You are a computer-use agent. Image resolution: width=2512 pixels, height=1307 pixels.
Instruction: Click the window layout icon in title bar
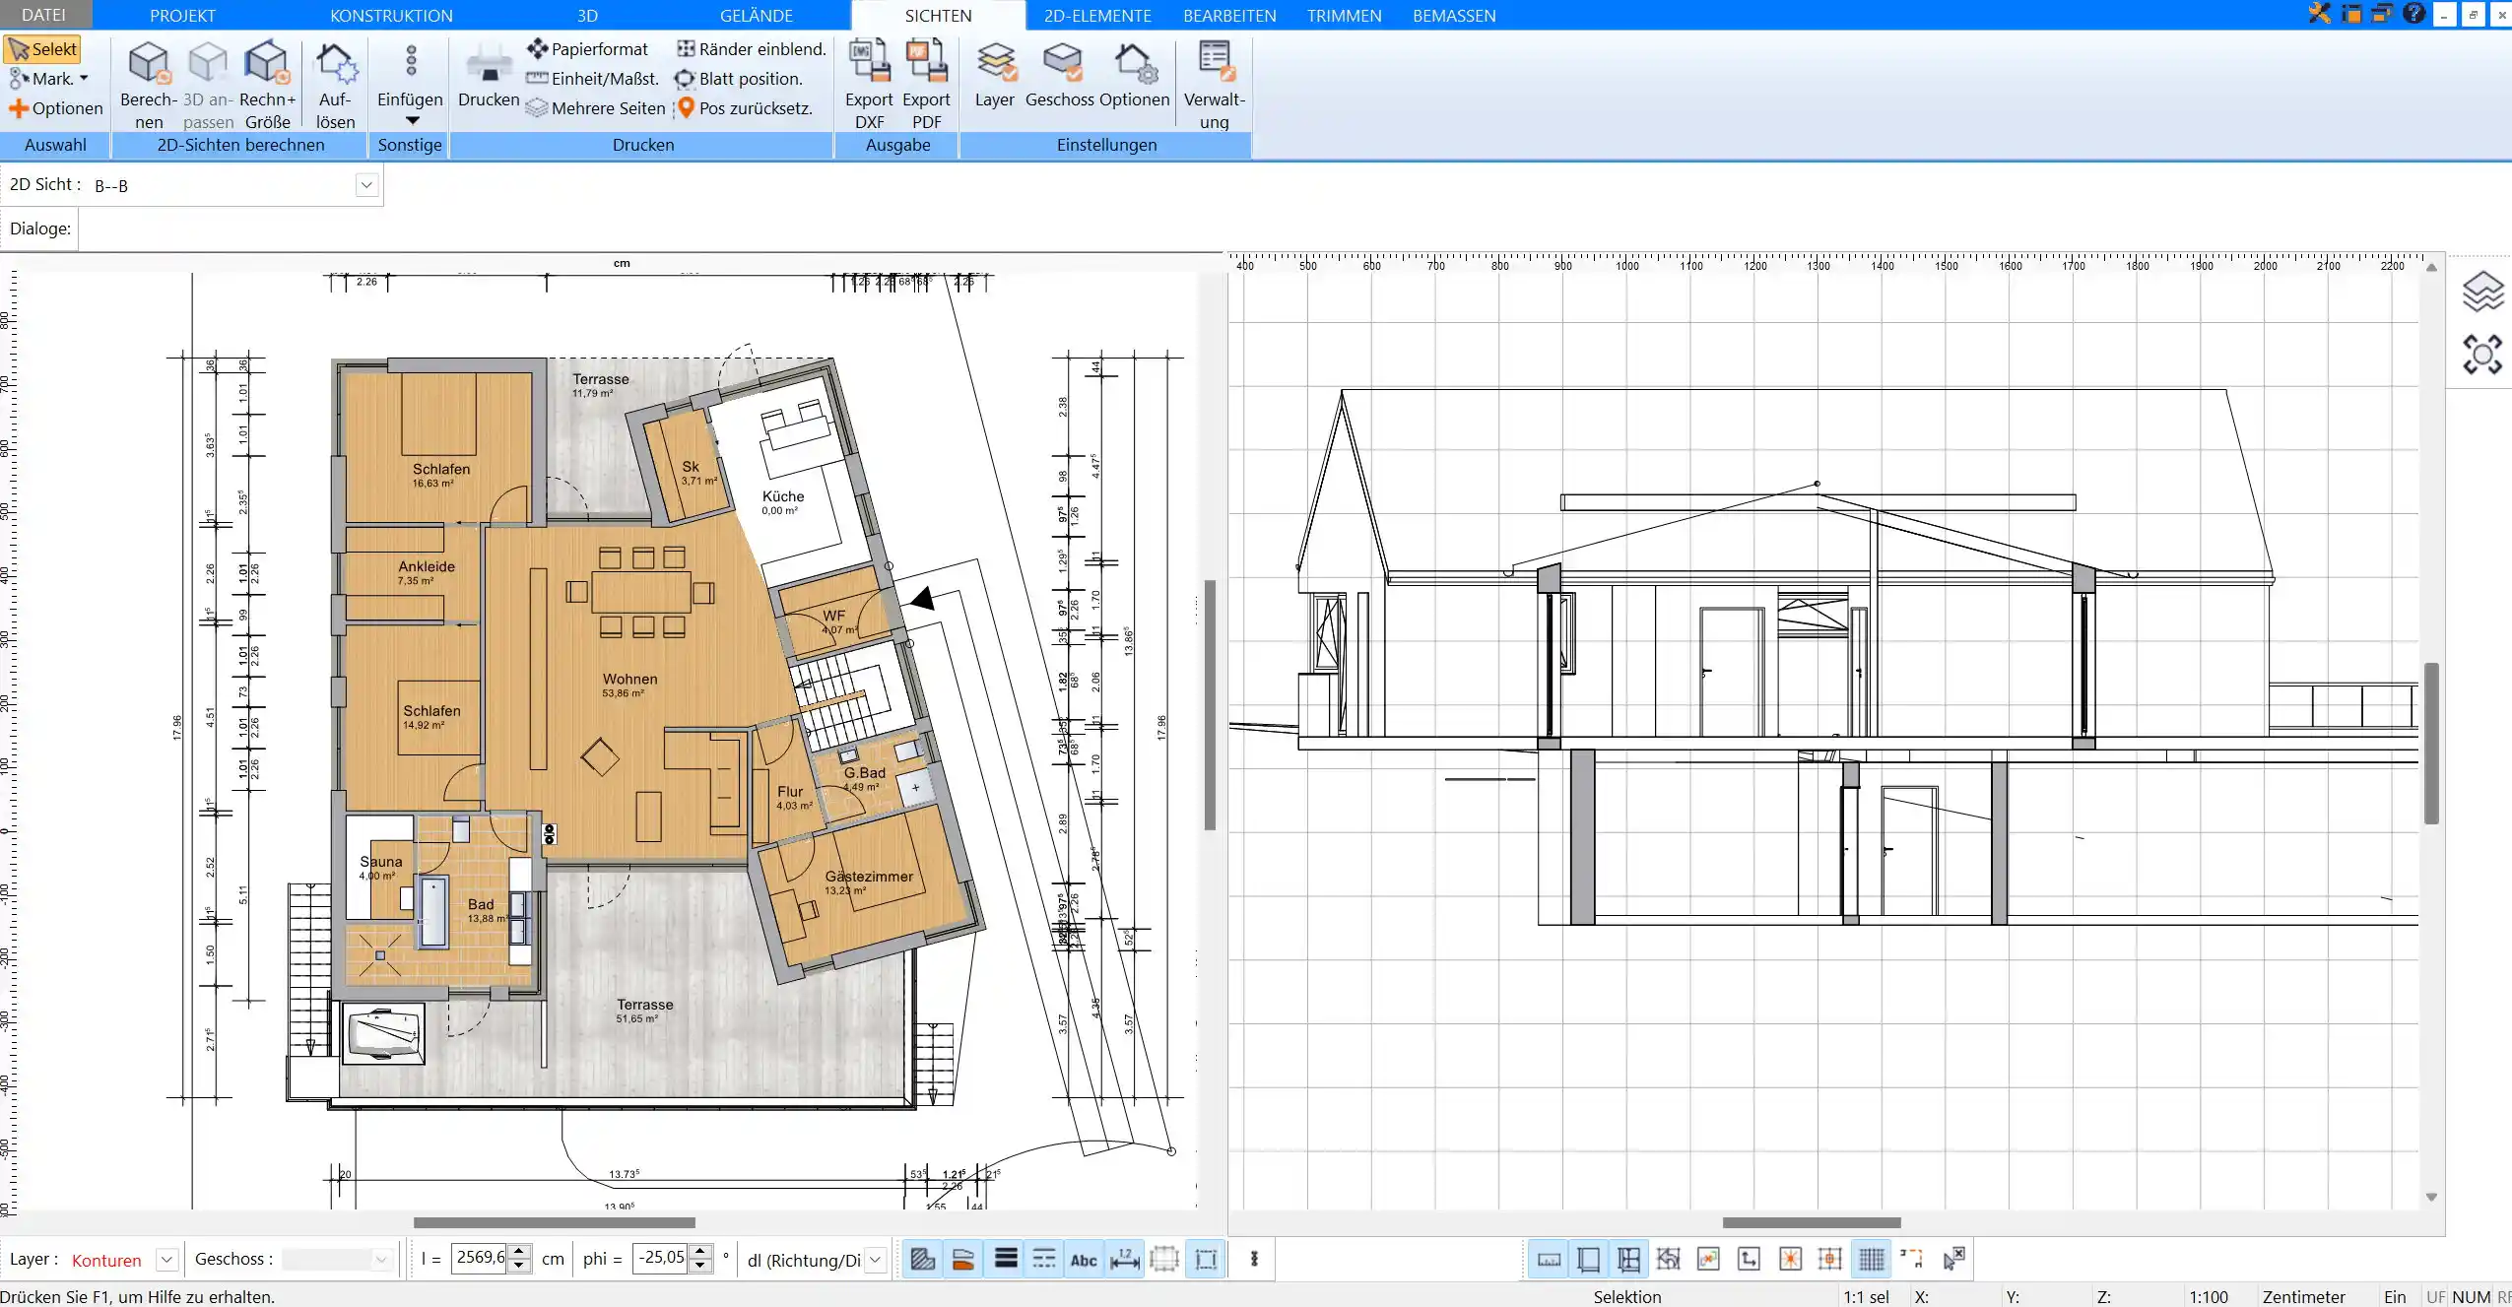[2351, 14]
